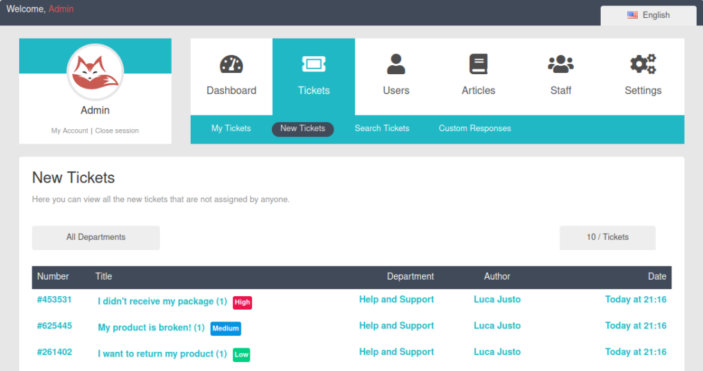
Task: Open the Dashboard speedometer icon
Action: [x=231, y=65]
